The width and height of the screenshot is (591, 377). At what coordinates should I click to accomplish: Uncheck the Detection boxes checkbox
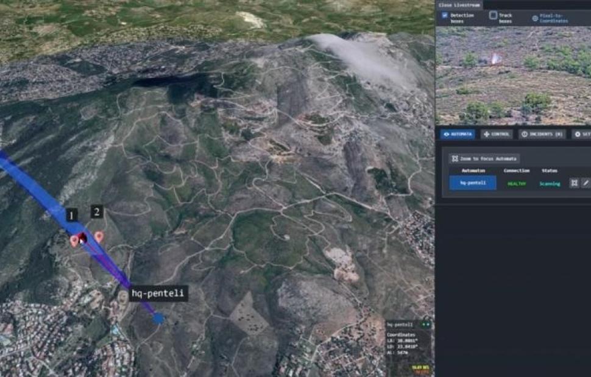445,15
